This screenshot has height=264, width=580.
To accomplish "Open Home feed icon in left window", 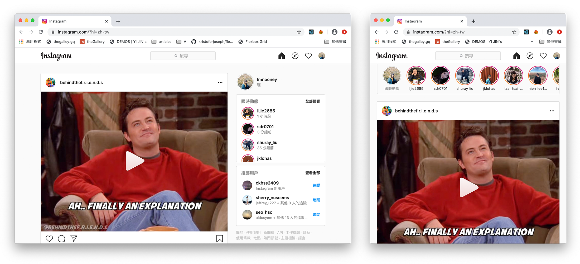I will coord(282,56).
